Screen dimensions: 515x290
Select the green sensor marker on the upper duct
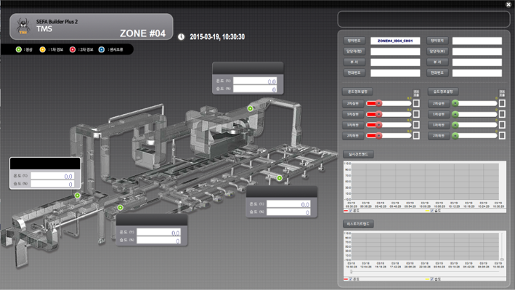pyautogui.click(x=251, y=108)
